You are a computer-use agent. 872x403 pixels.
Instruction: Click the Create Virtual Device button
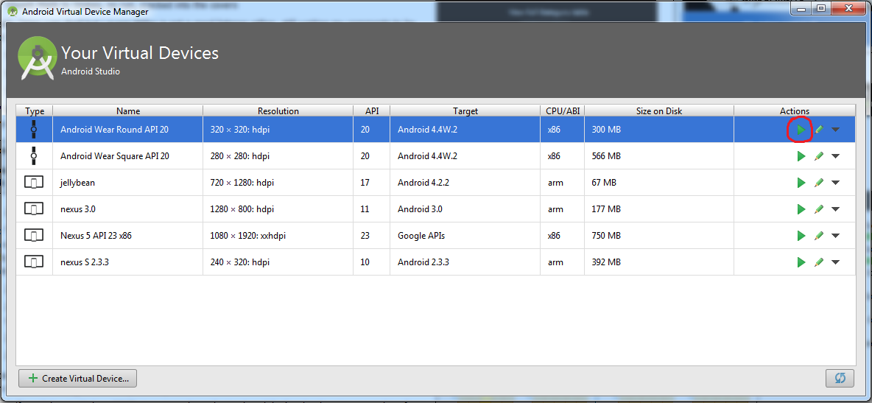(78, 379)
